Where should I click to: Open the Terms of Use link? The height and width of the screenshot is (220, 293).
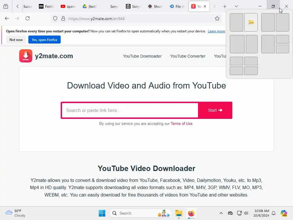[181, 124]
